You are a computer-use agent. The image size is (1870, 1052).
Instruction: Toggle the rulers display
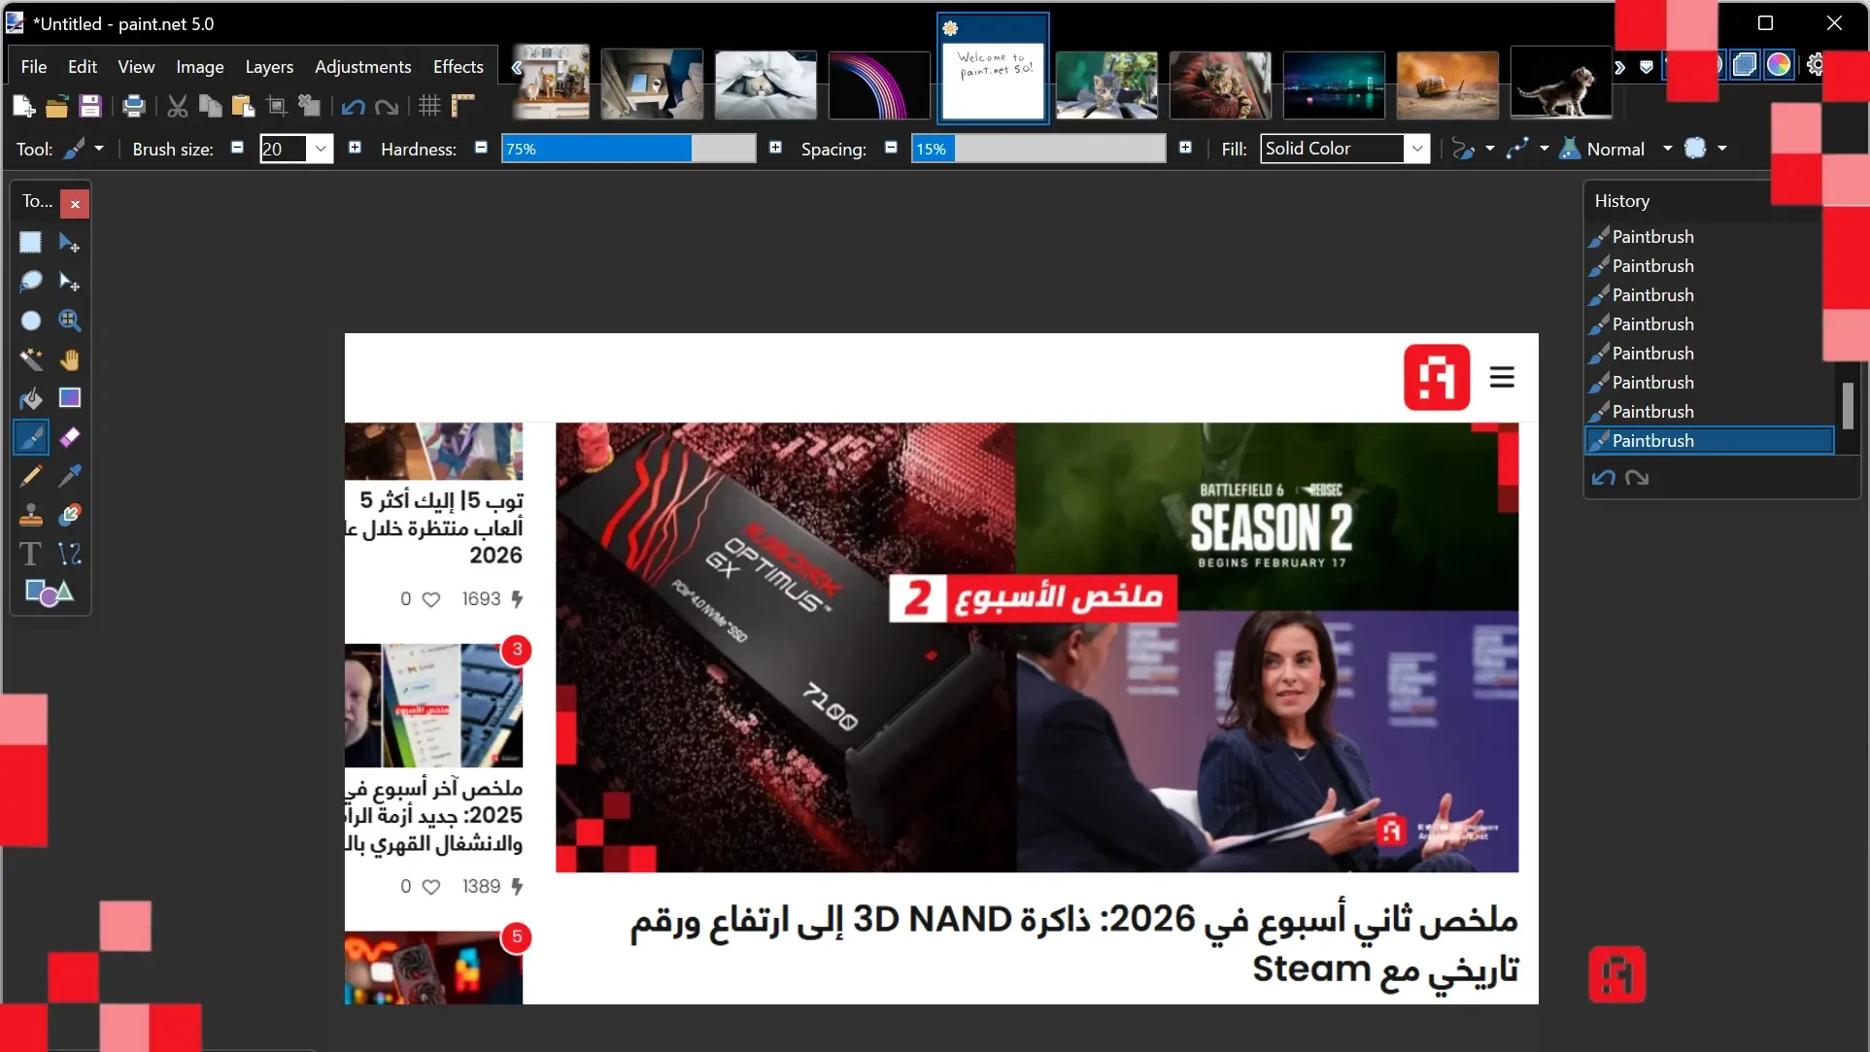point(463,106)
